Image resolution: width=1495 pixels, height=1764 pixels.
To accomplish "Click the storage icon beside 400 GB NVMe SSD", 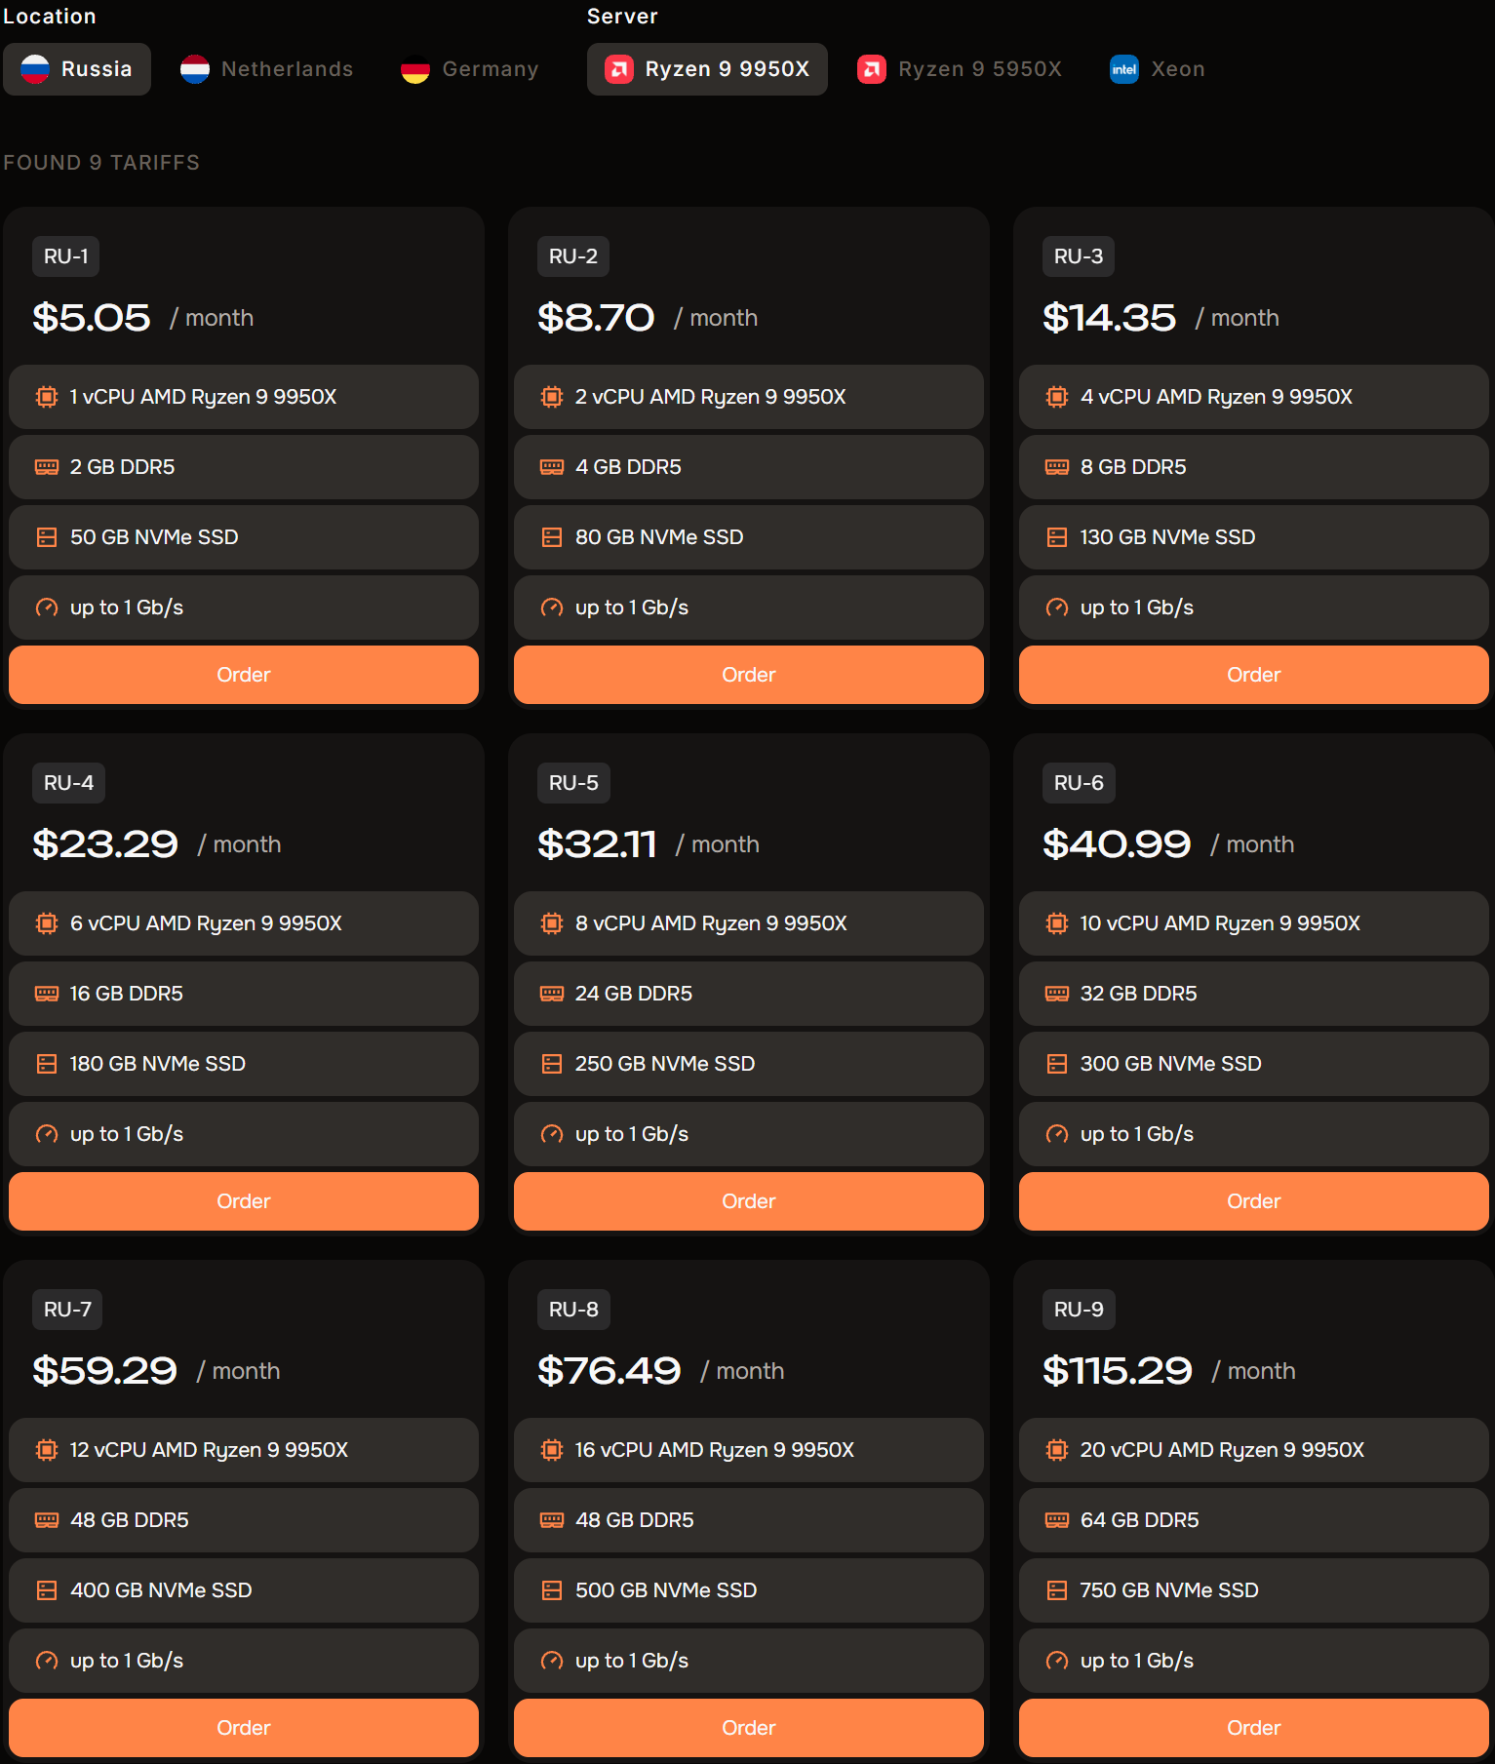I will tap(47, 1590).
